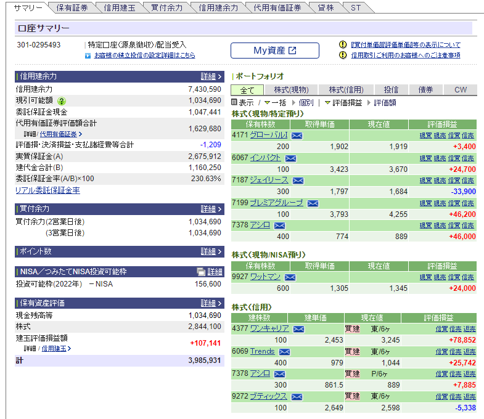
Task: Click the mail icon next to プレミアグループ
Action: [x=313, y=203]
